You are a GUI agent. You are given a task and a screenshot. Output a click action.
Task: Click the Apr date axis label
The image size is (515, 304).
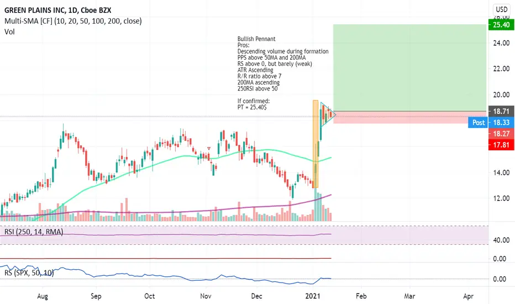click(x=468, y=296)
